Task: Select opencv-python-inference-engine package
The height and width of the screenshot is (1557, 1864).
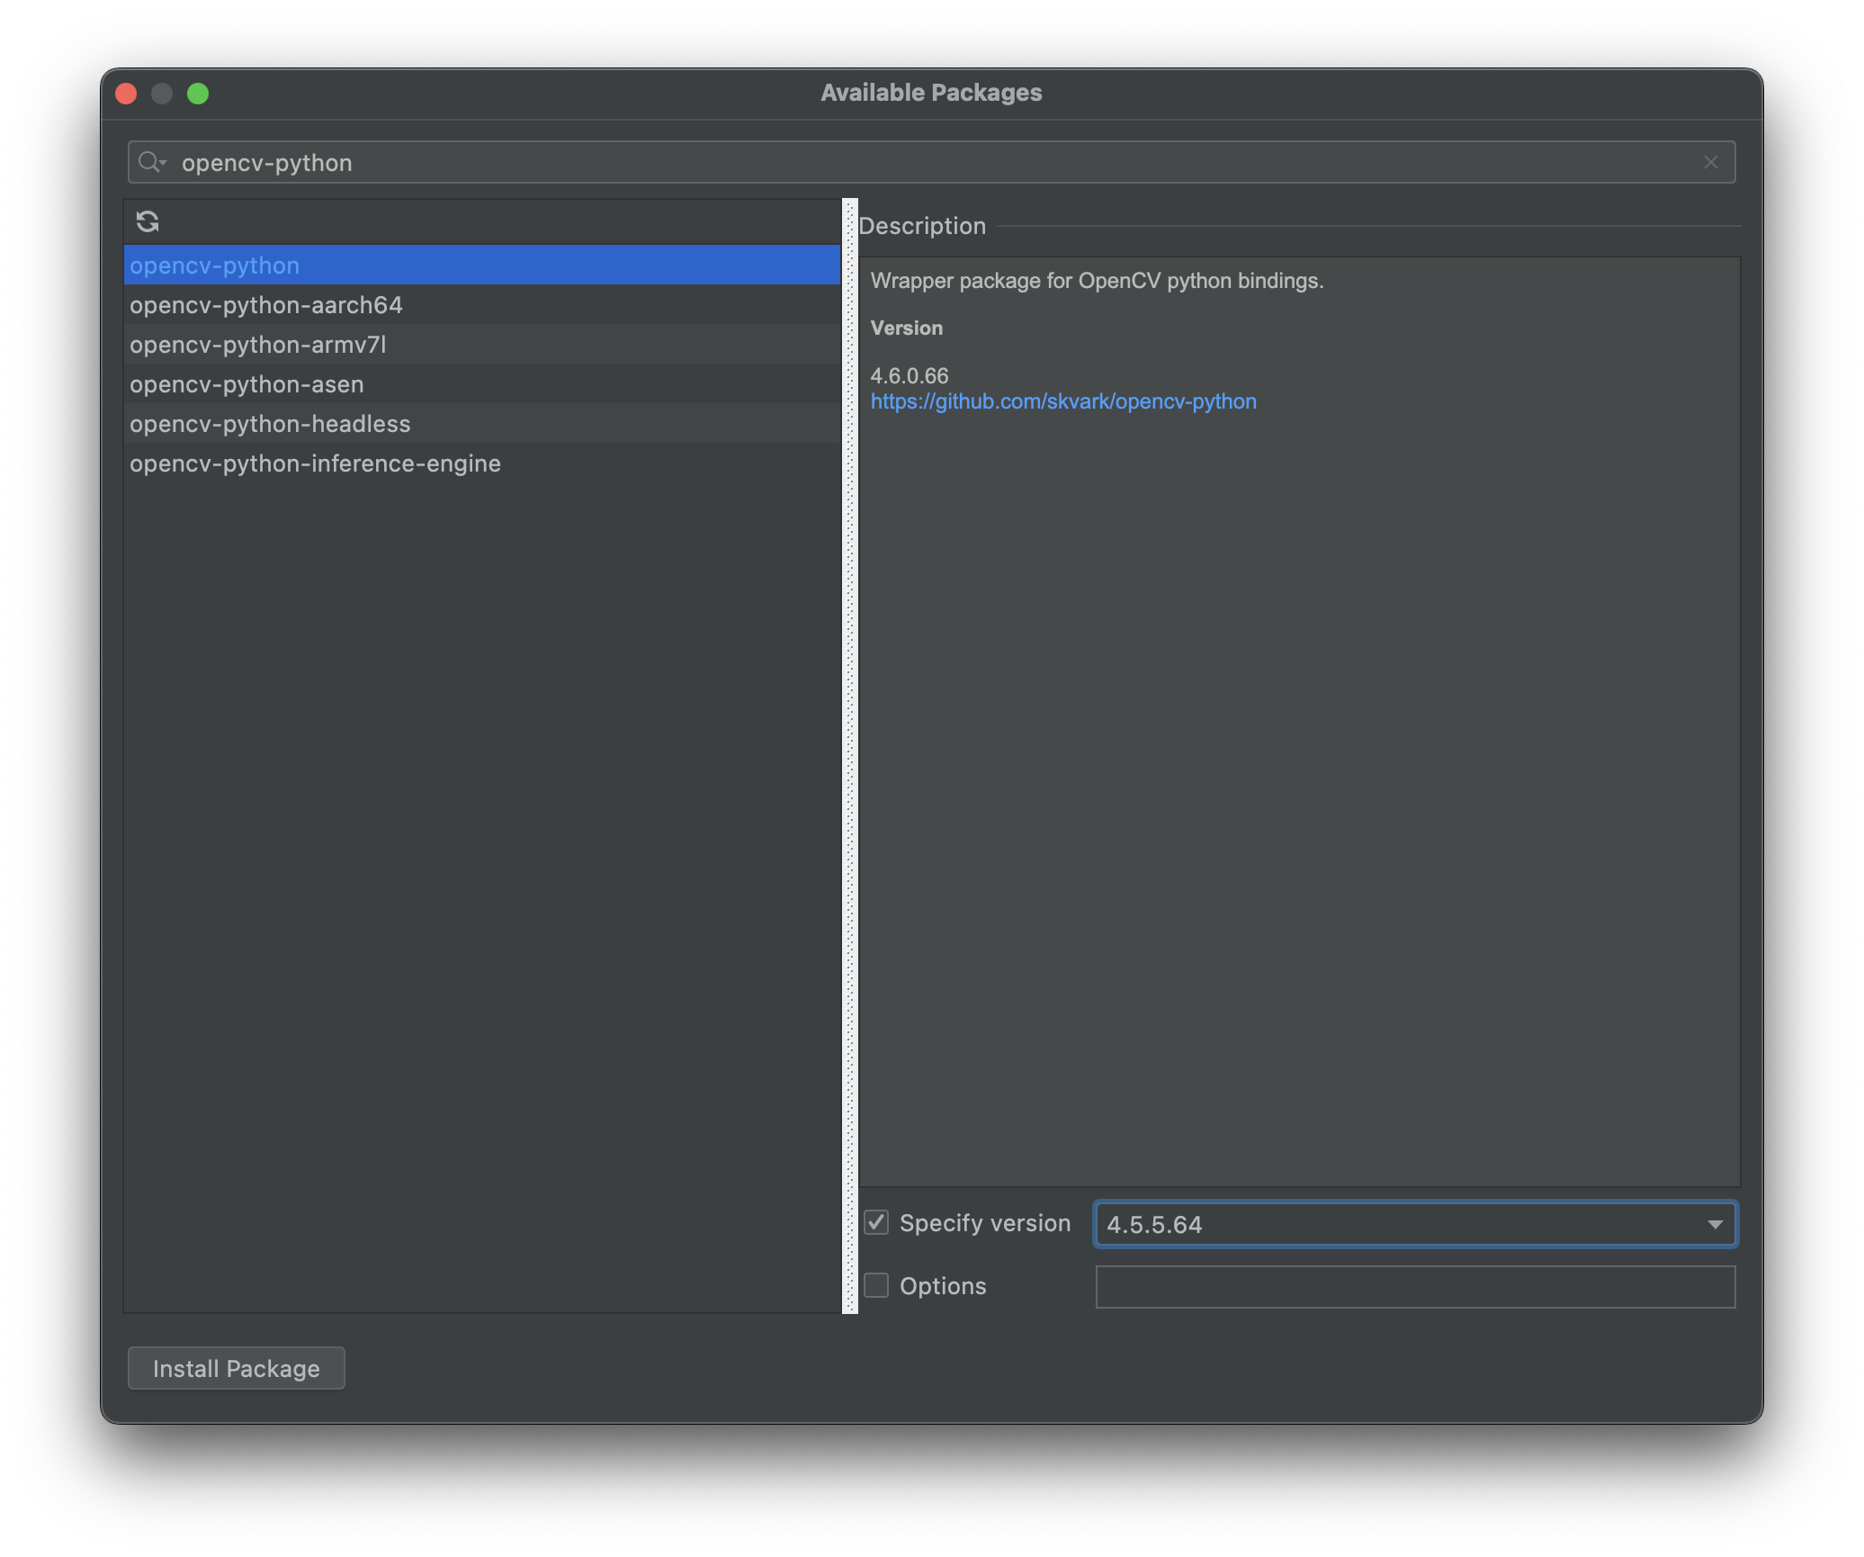Action: (315, 463)
